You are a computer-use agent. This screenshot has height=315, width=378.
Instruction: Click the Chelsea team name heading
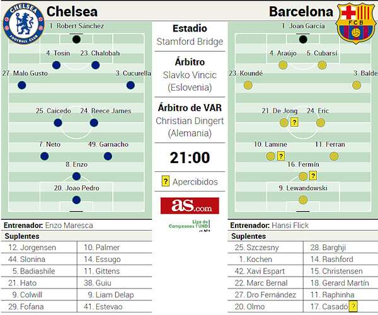(x=72, y=12)
